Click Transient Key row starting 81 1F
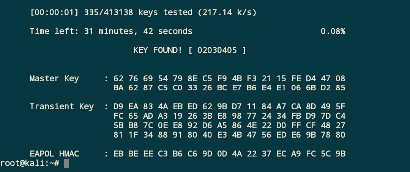This screenshot has width=410, height=172. pos(230,135)
